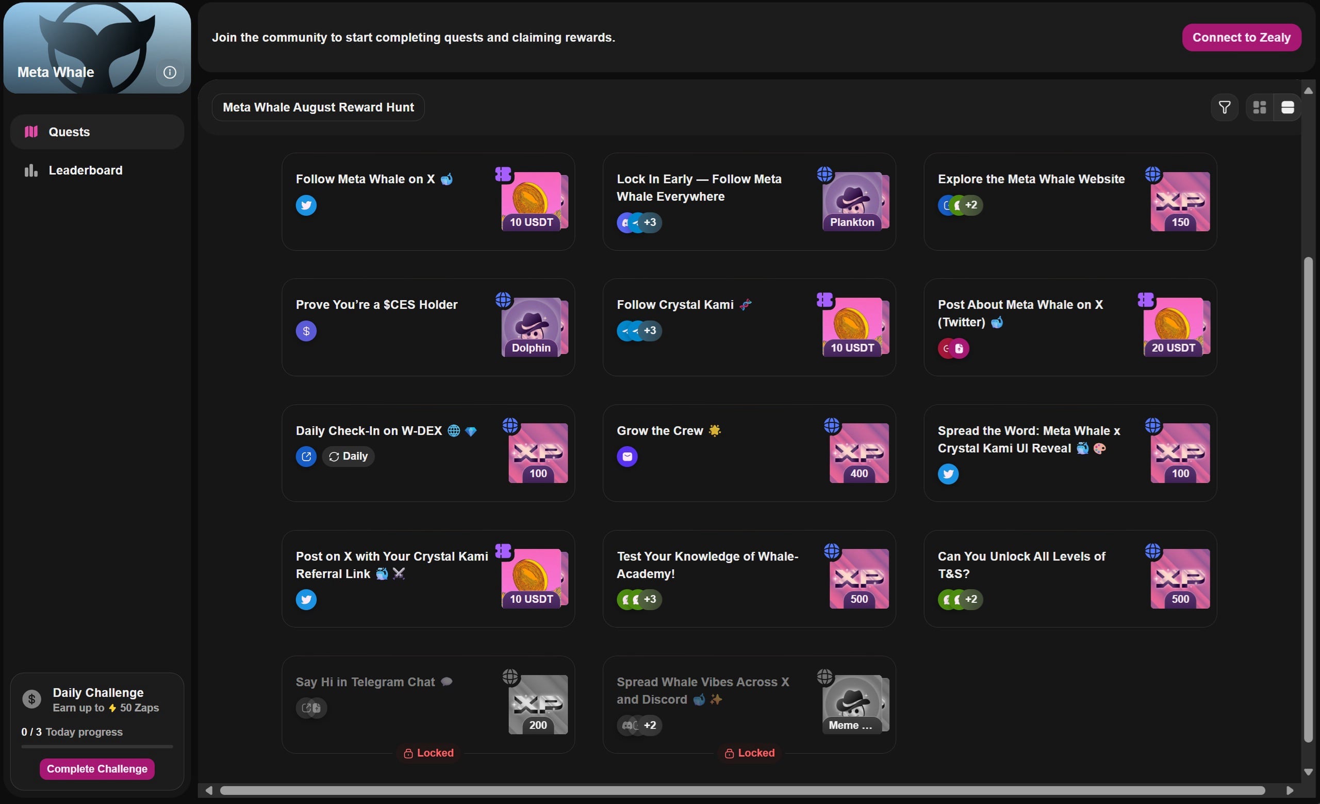Switch to grid view layout
This screenshot has height=804, width=1320.
(1259, 108)
